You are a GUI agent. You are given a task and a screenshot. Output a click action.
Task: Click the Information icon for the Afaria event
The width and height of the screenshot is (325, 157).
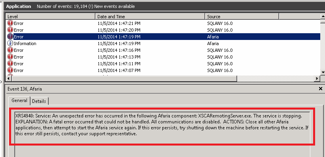pos(10,43)
